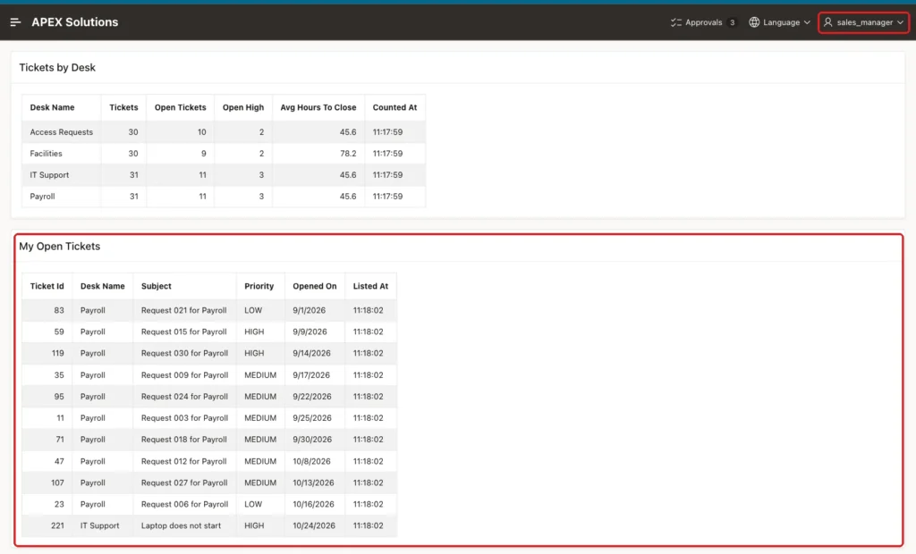The image size is (916, 554).
Task: Click the Priority column header
Action: [259, 286]
